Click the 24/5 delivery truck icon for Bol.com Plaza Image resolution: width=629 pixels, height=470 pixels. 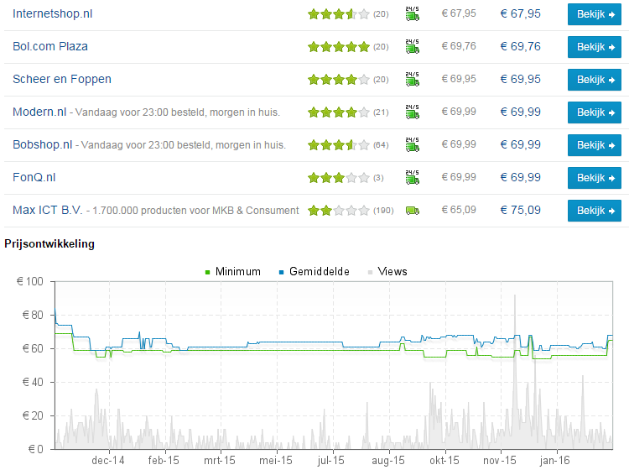pyautogui.click(x=413, y=46)
